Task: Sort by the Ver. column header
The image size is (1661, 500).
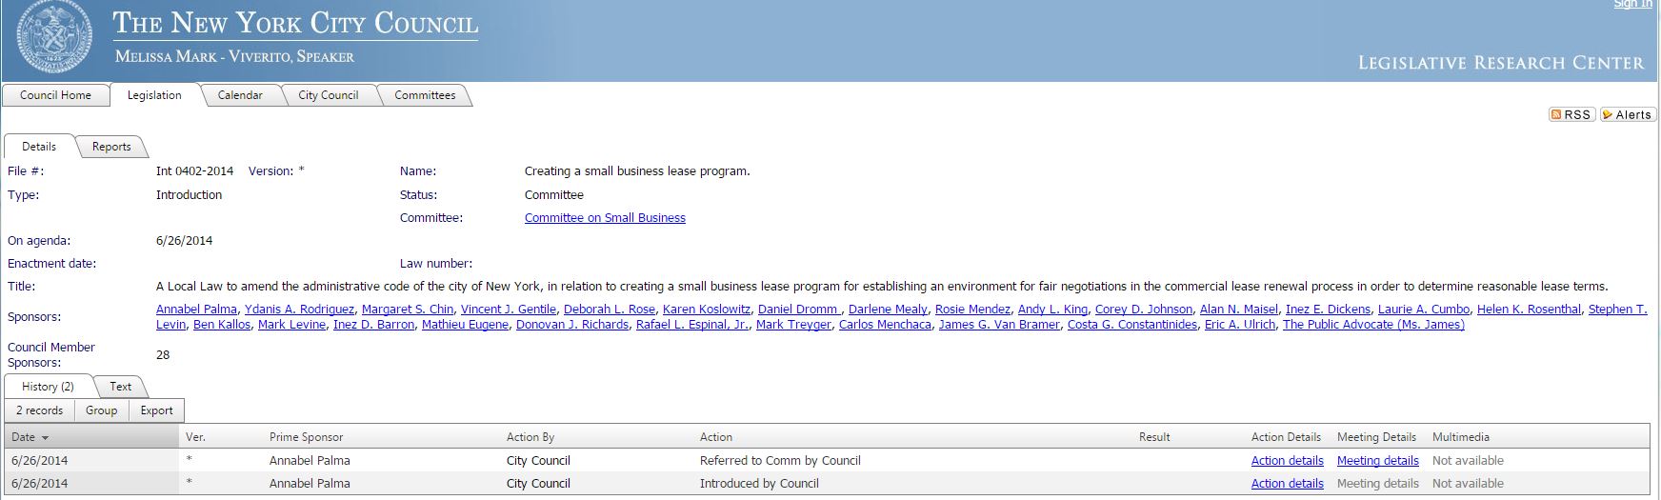Action: pyautogui.click(x=196, y=437)
